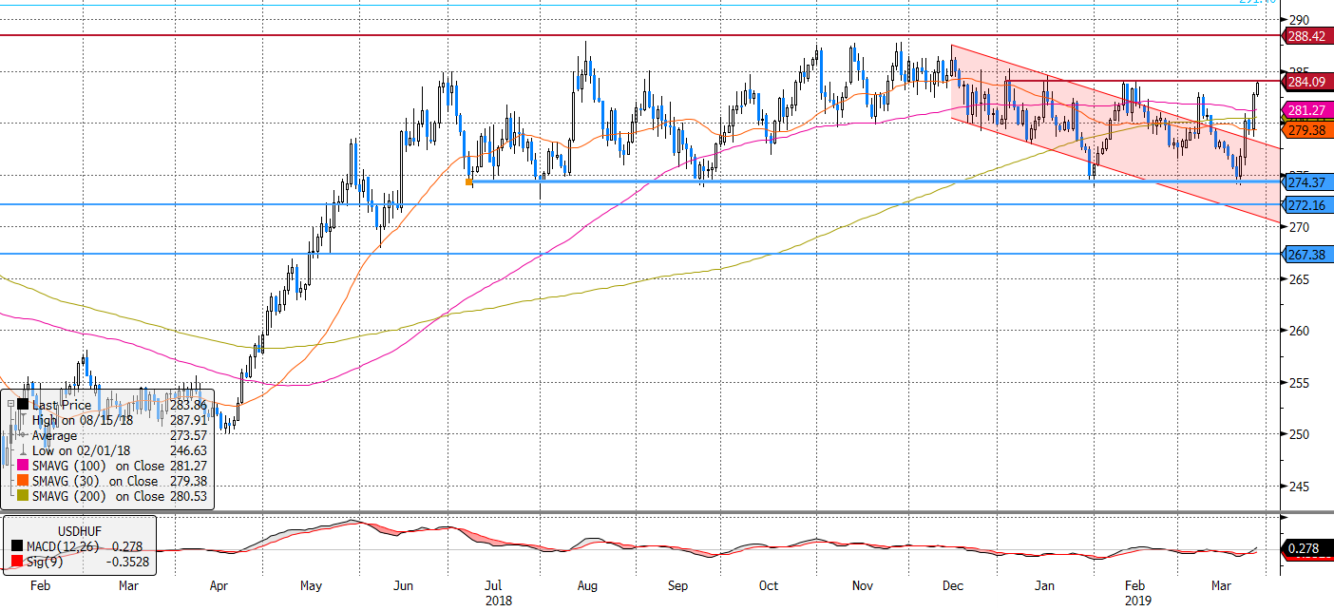Click the orange SMAVG (30) swatch
Viewport: 1334px width, 611px height.
pos(23,481)
